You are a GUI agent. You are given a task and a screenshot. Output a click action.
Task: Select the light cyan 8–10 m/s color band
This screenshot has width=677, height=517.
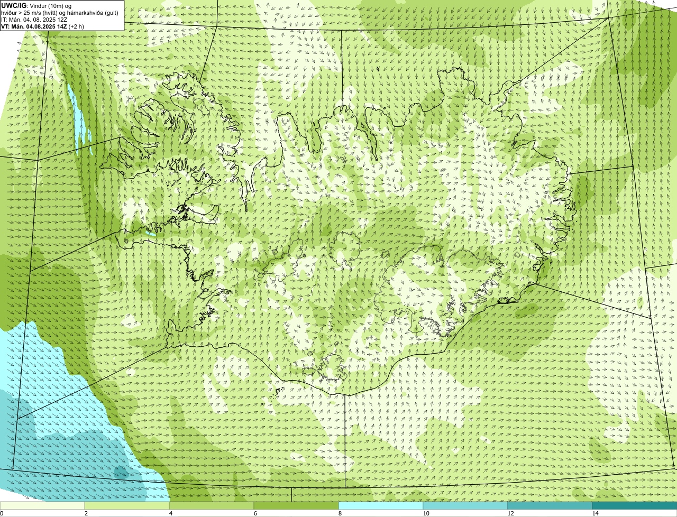tap(381, 505)
